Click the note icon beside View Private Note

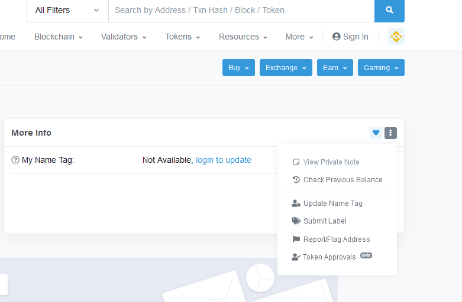(x=296, y=162)
